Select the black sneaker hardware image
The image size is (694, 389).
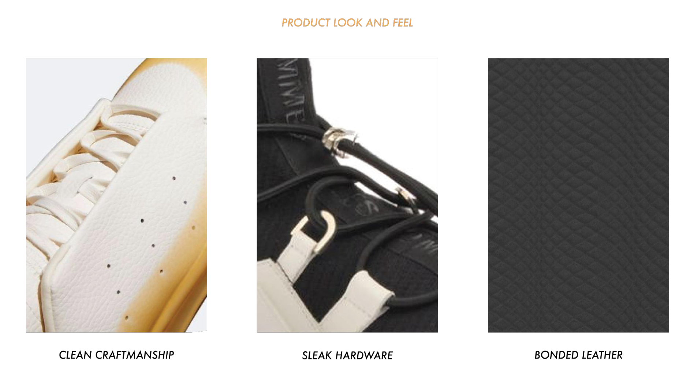[x=347, y=195]
